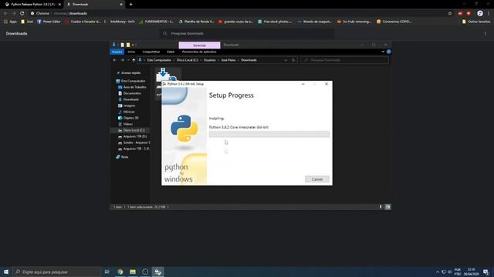The image size is (494, 277).
Task: Expand the File Explorer ribbon chevron
Action: [x=383, y=52]
